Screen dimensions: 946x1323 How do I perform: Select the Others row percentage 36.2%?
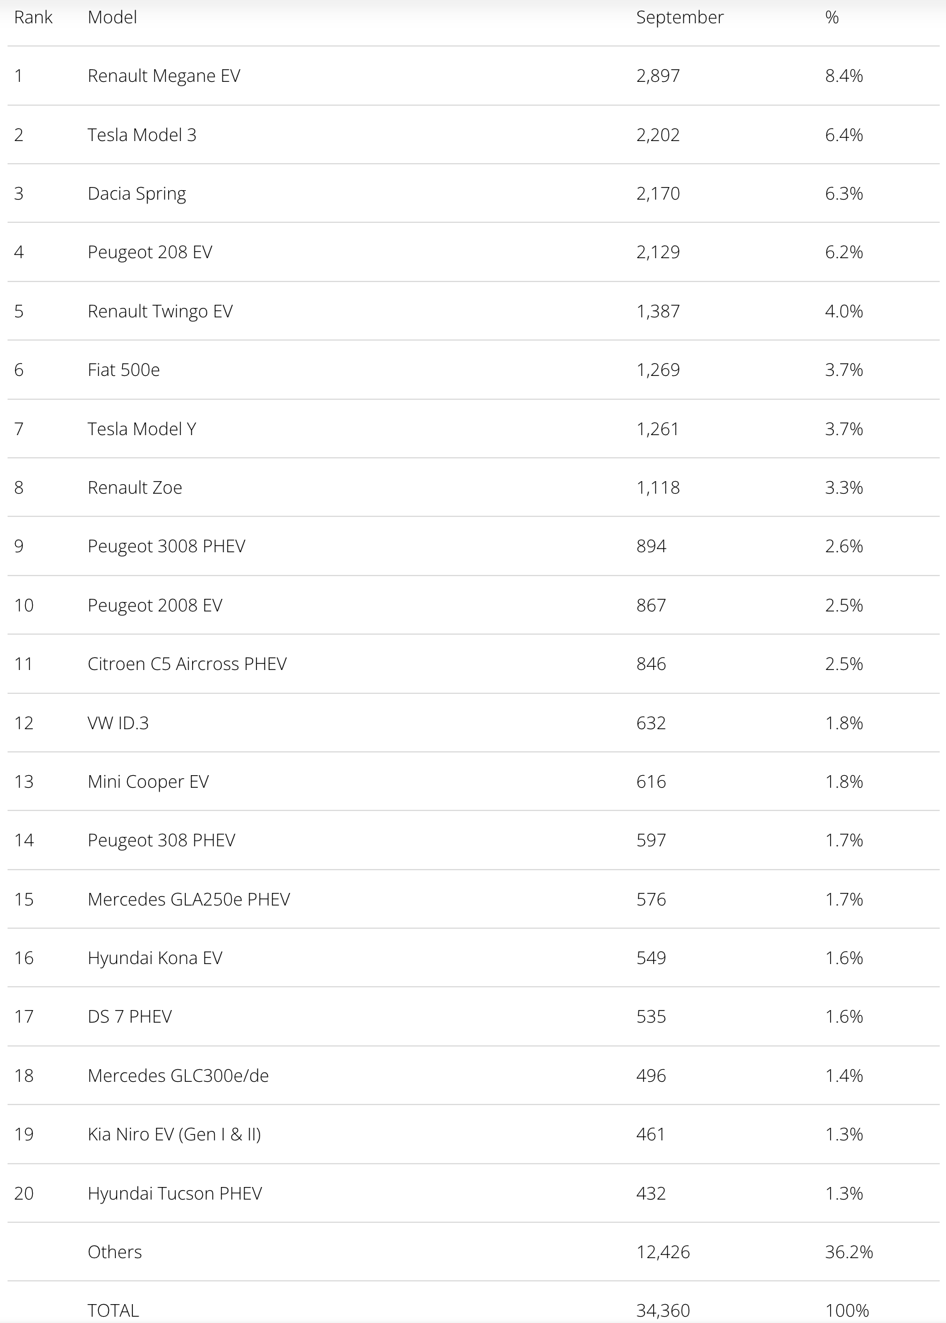pyautogui.click(x=848, y=1252)
